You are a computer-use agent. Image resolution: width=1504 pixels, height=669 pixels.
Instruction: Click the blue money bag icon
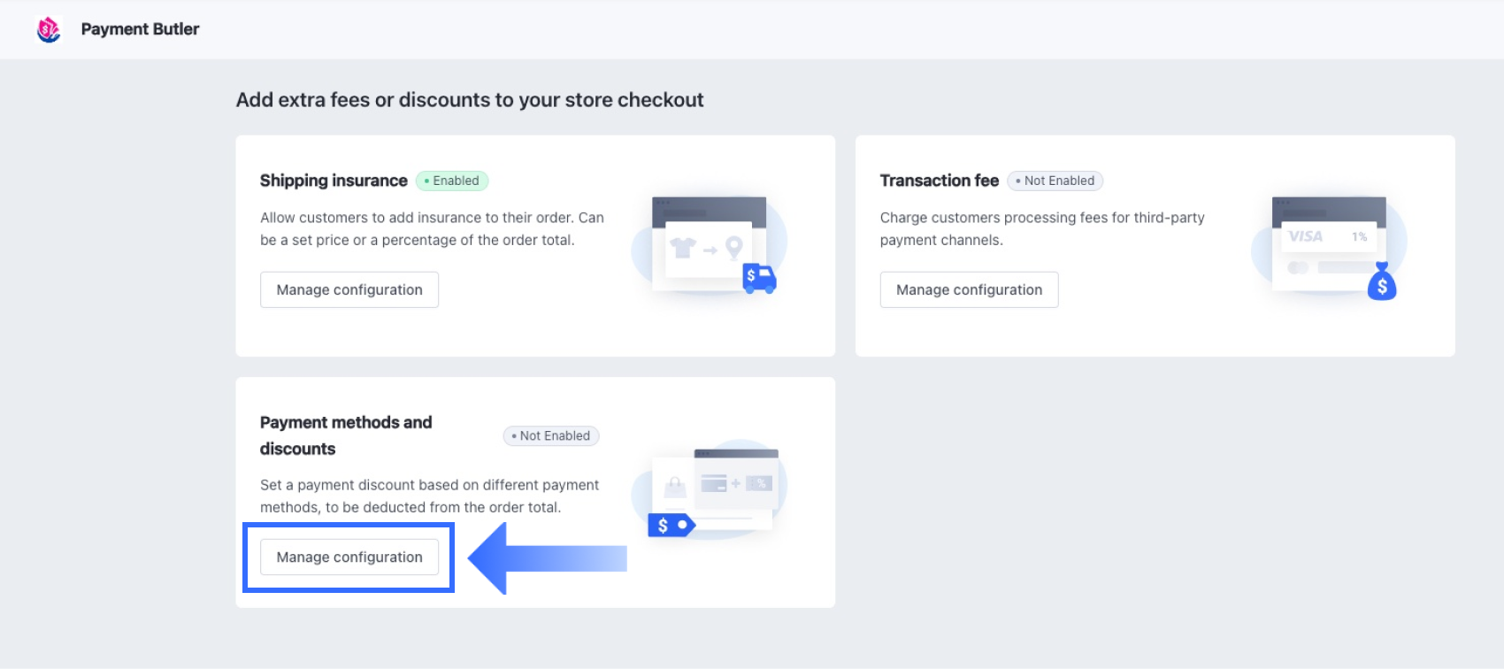pos(1381,283)
